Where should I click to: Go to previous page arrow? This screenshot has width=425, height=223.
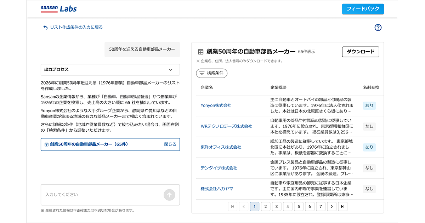[244, 206]
